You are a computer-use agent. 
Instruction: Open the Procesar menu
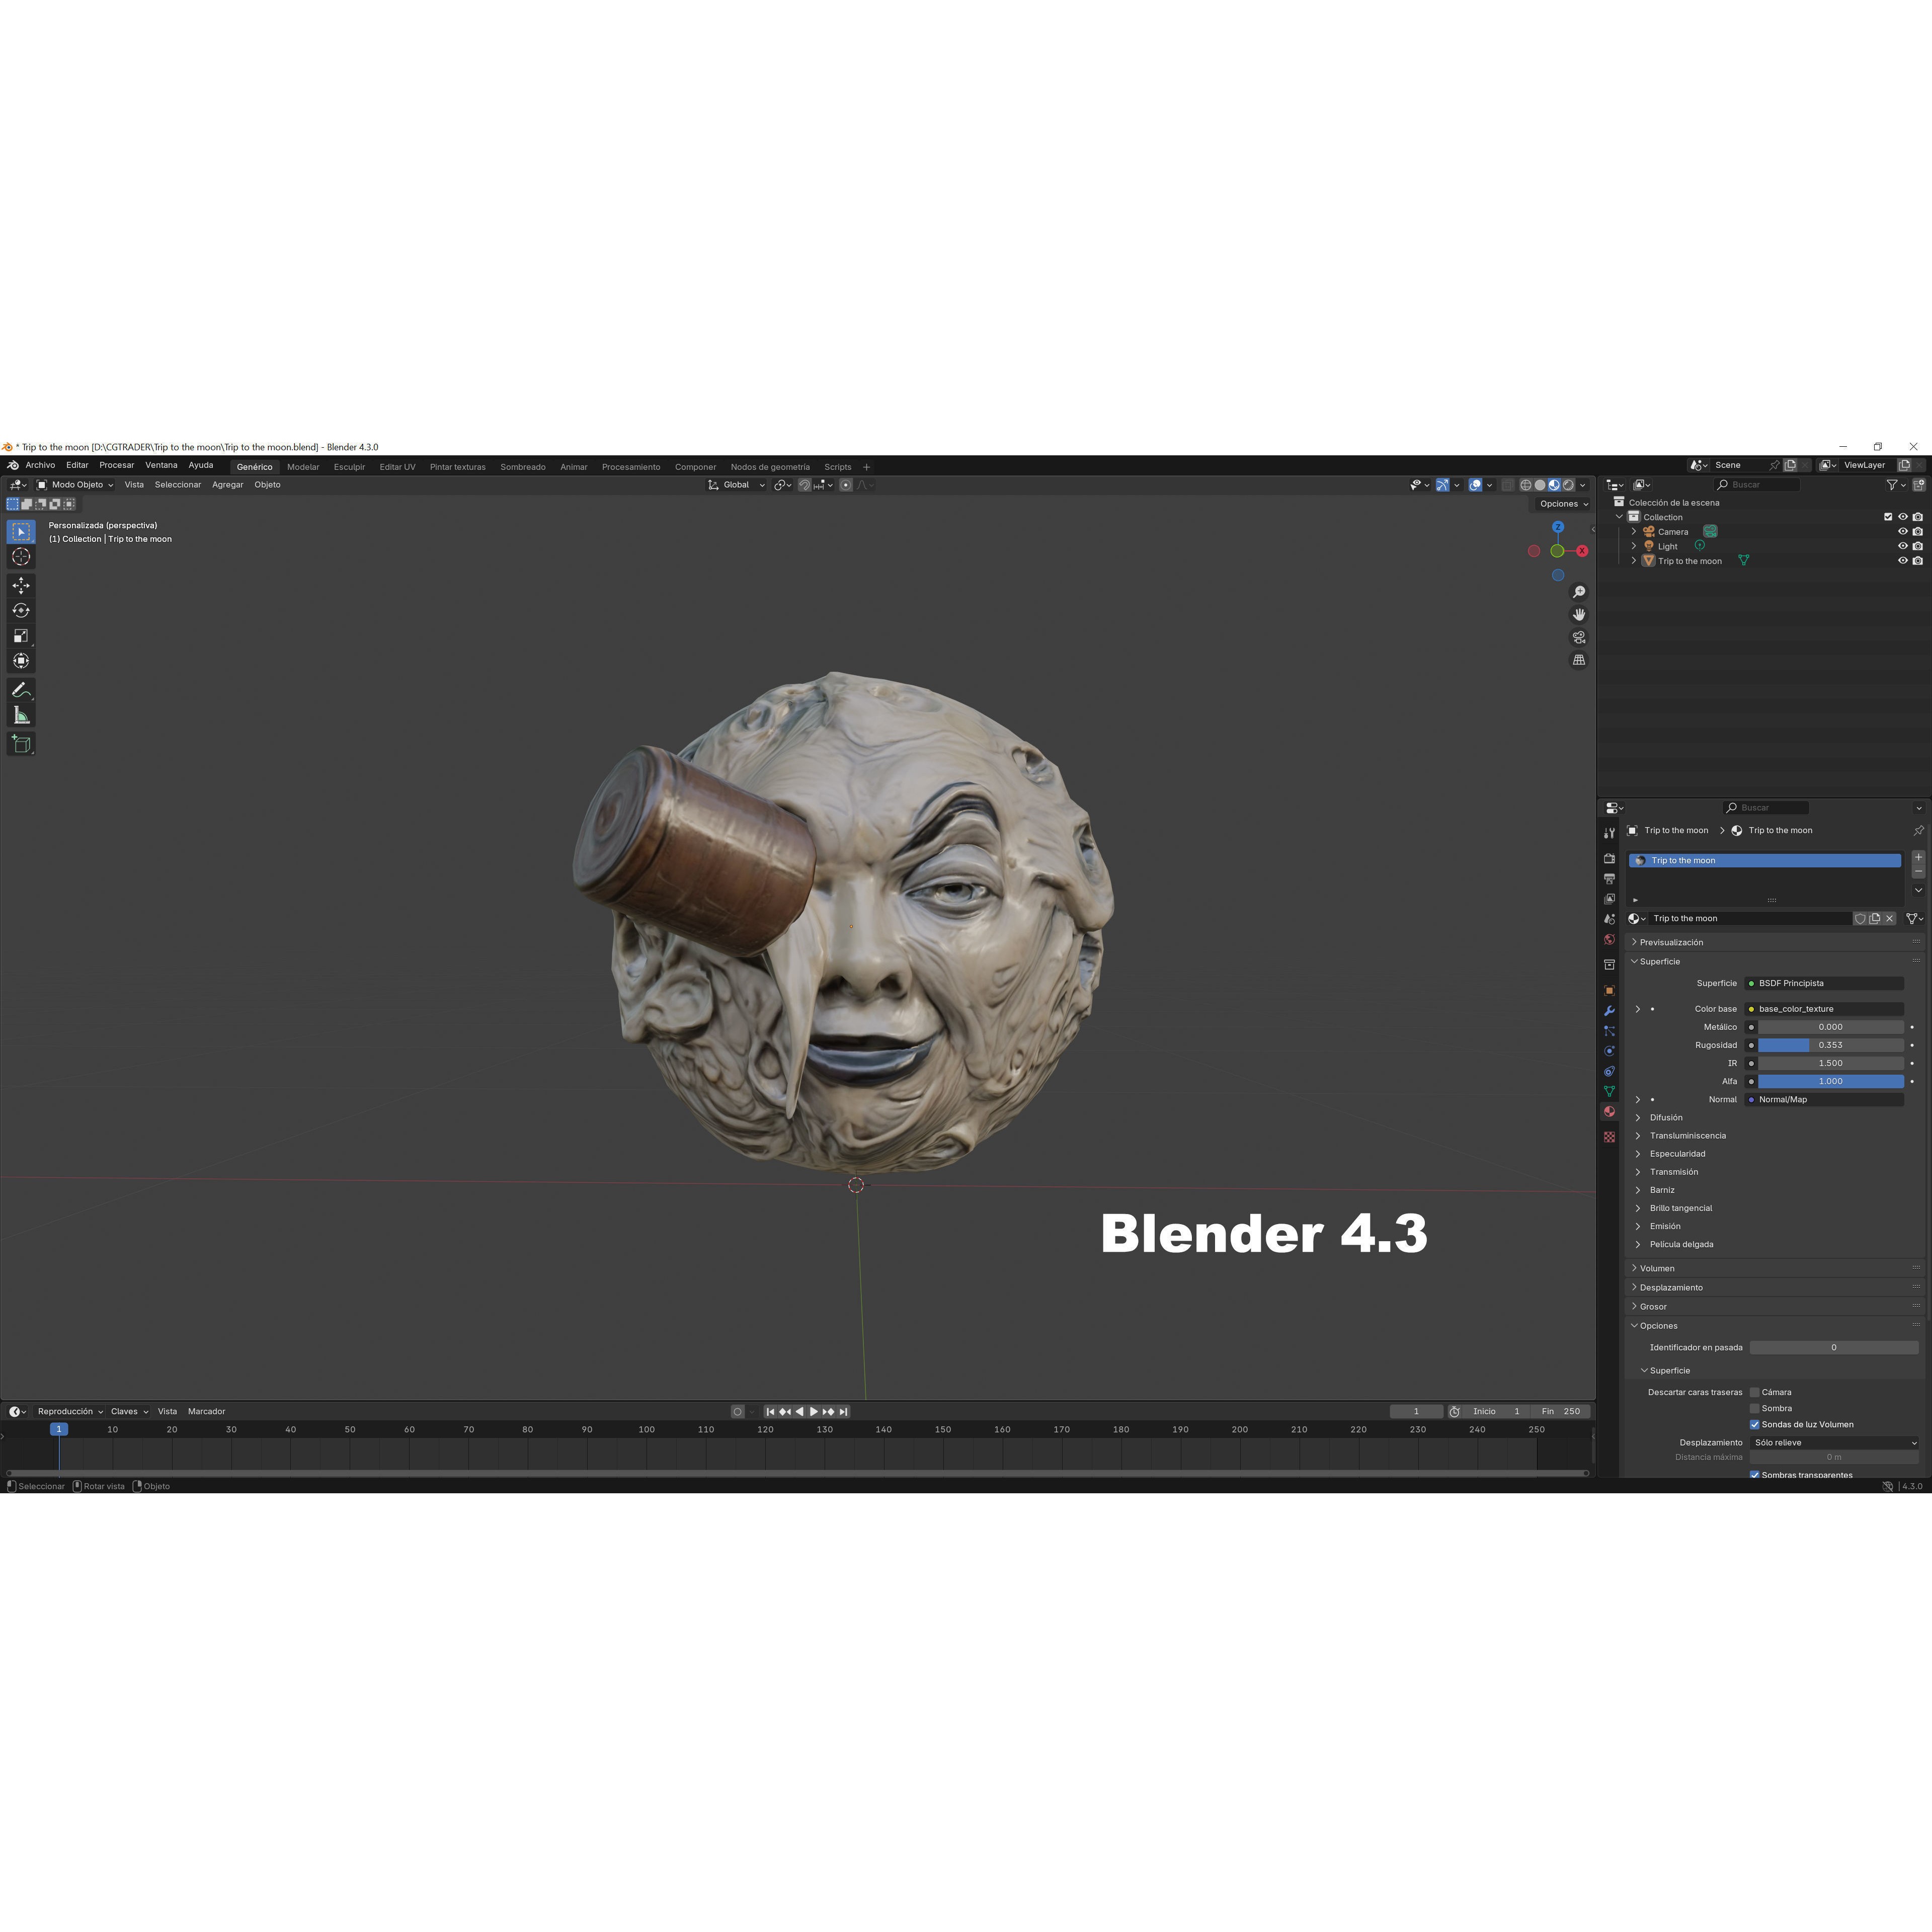[x=116, y=465]
